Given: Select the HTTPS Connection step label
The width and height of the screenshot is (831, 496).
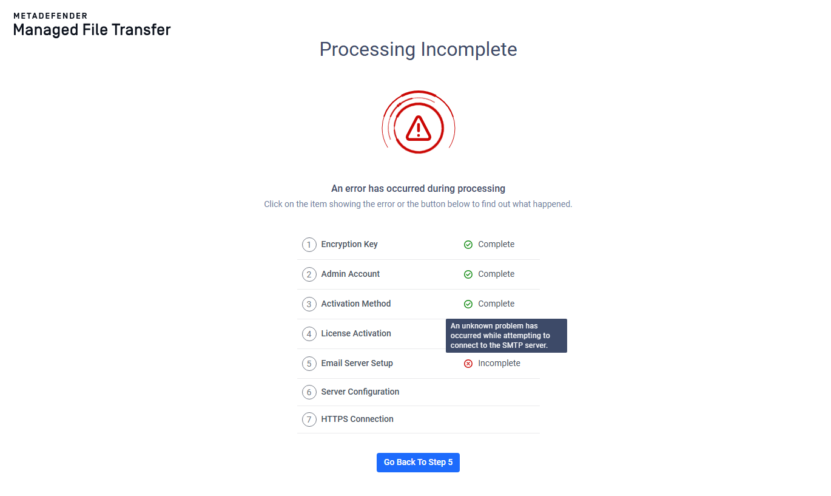Looking at the screenshot, I should pos(357,419).
